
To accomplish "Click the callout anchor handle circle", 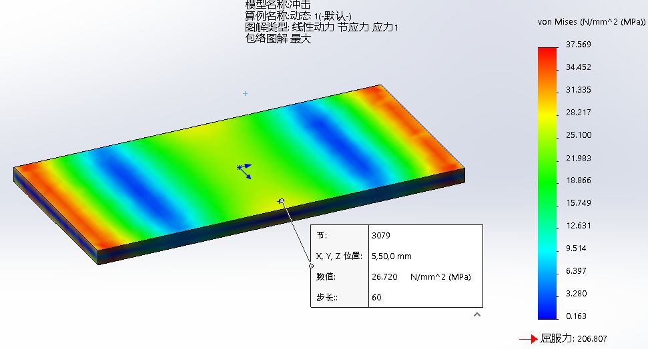I will [311, 266].
